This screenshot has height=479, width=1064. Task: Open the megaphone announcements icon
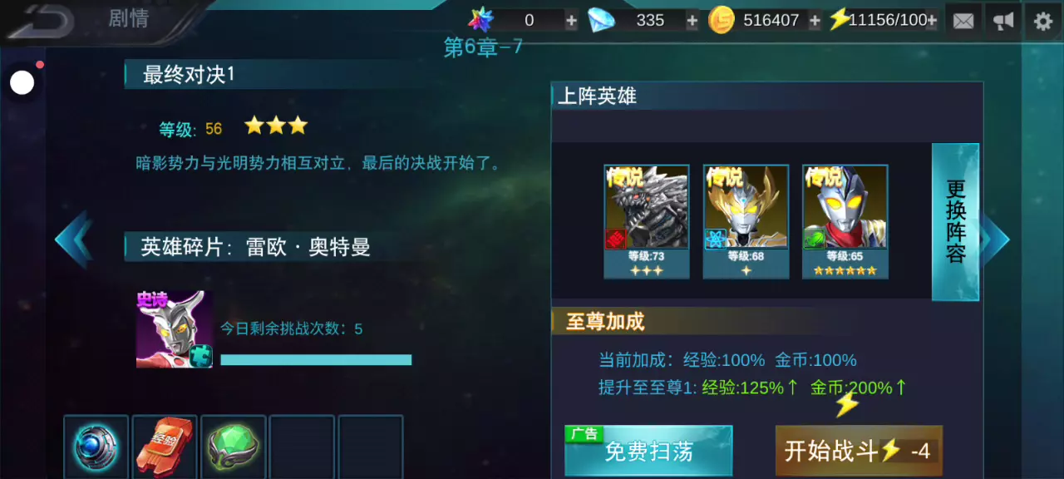point(1003,21)
